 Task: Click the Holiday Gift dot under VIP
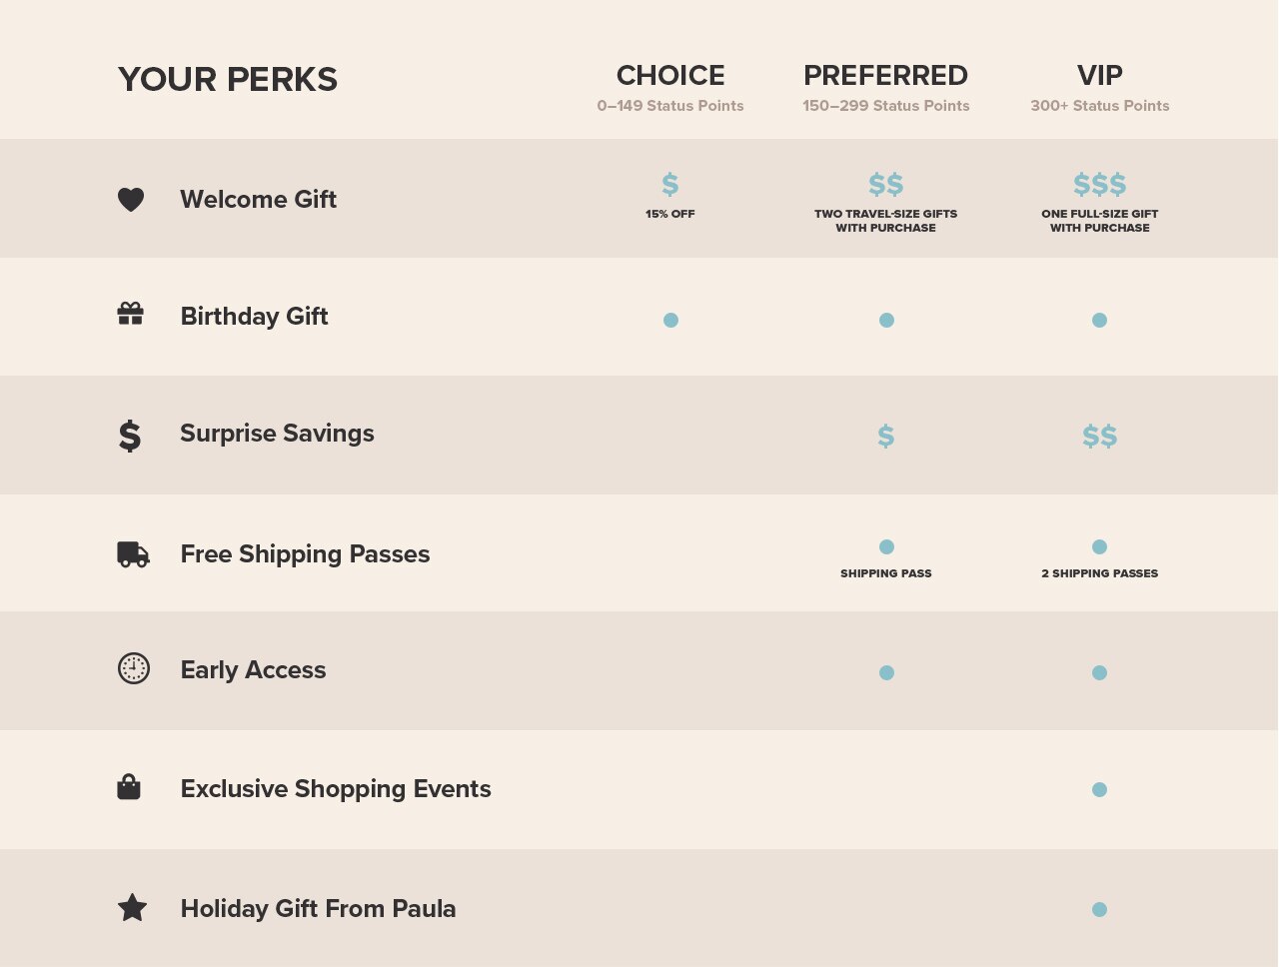[x=1099, y=909]
